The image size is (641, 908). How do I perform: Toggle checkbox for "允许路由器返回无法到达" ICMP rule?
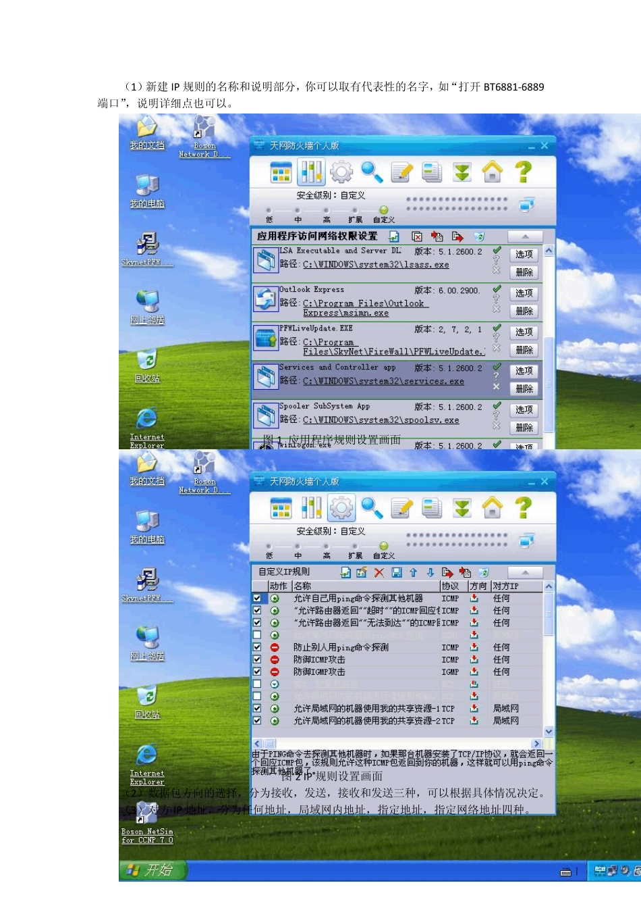(257, 623)
